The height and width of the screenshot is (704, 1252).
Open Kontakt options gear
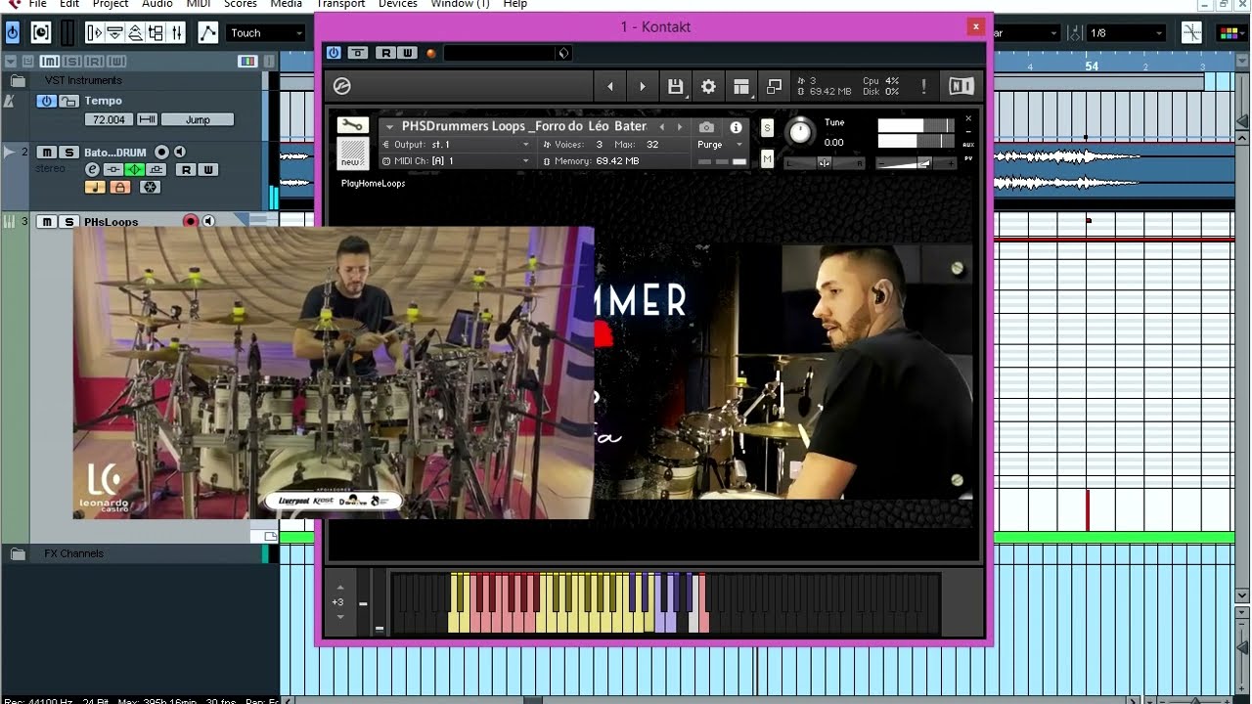pyautogui.click(x=708, y=86)
